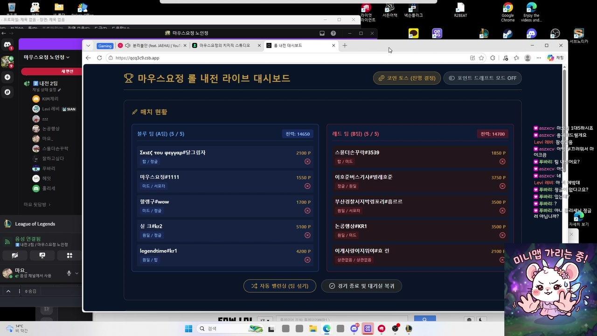
Task: Open KakaoTalk desktop shortcut
Action: (413, 34)
